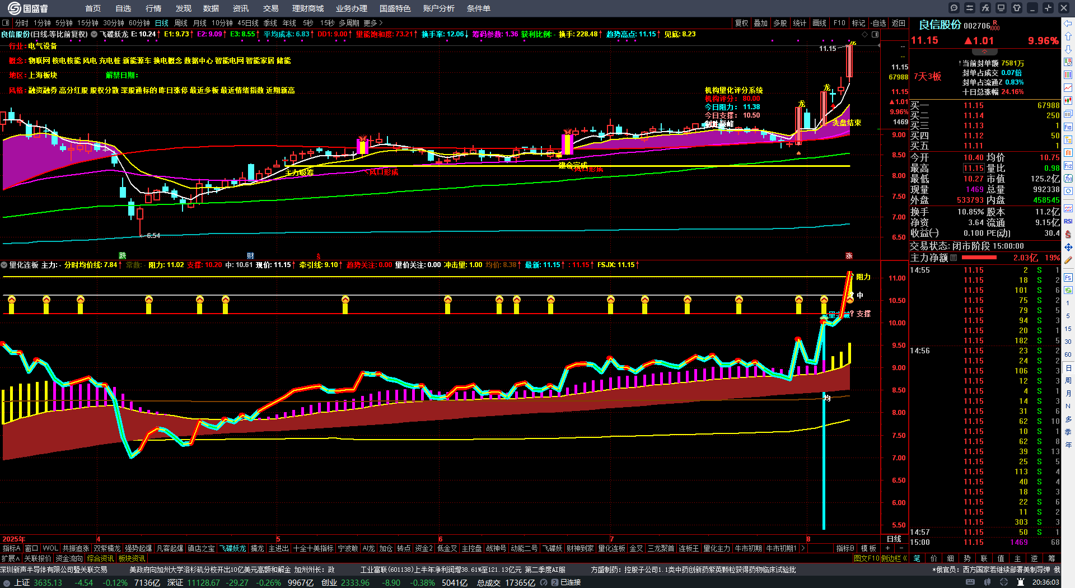The height and width of the screenshot is (588, 1075).
Task: Switch to 周线 weekly period tab
Action: 181,23
